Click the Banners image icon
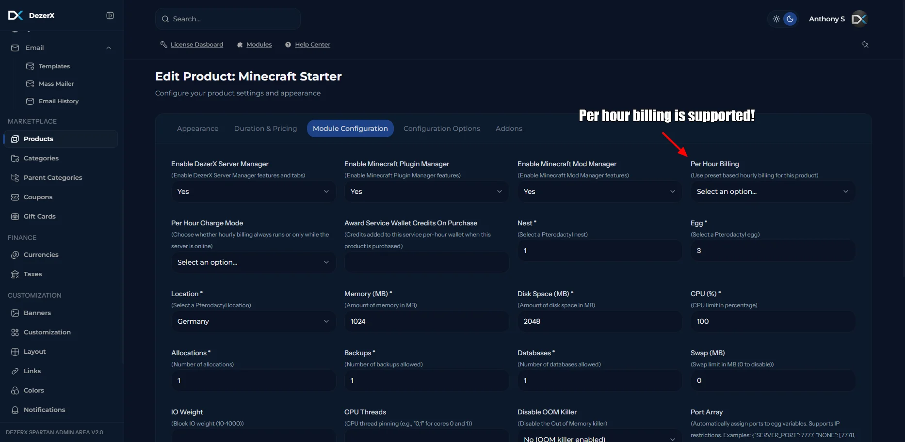 (15, 313)
